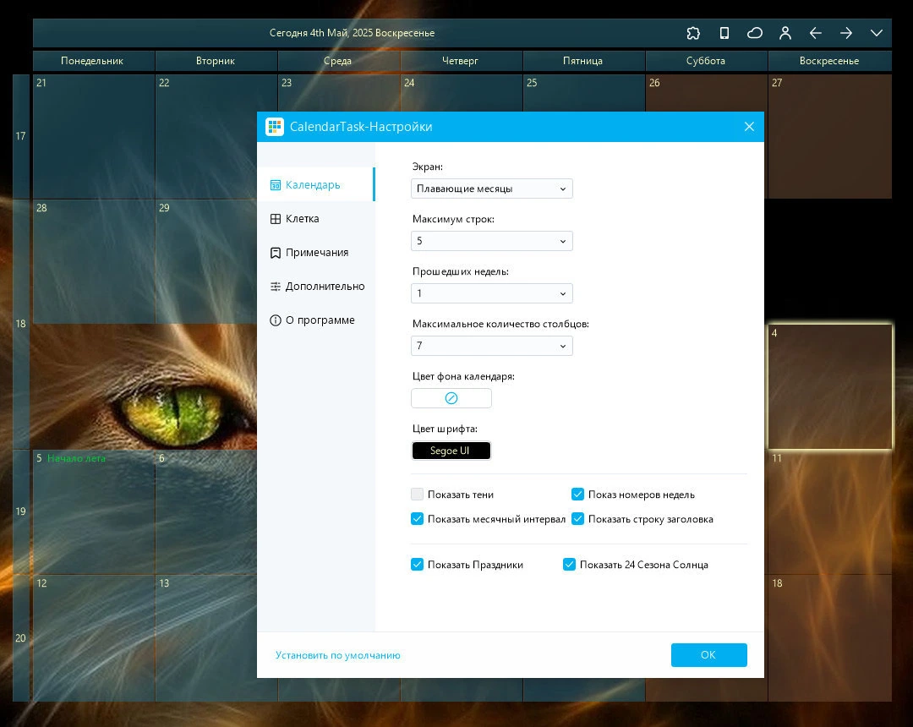
Task: Open the user account icon
Action: 785,33
